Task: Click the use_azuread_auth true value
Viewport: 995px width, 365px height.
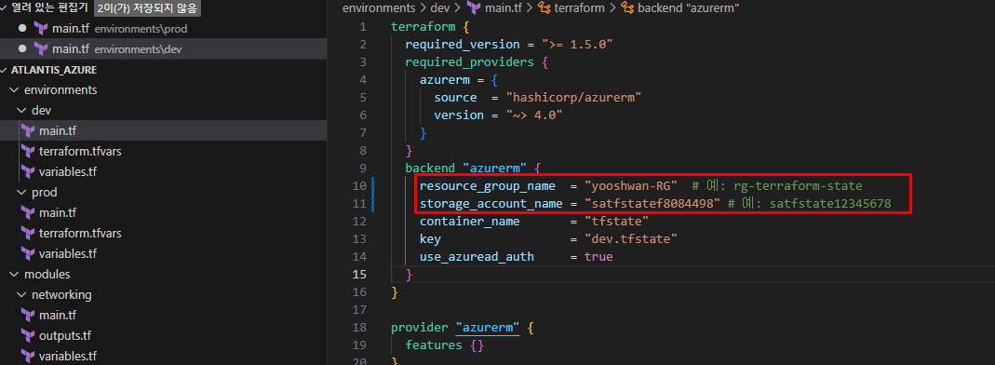Action: [x=598, y=257]
